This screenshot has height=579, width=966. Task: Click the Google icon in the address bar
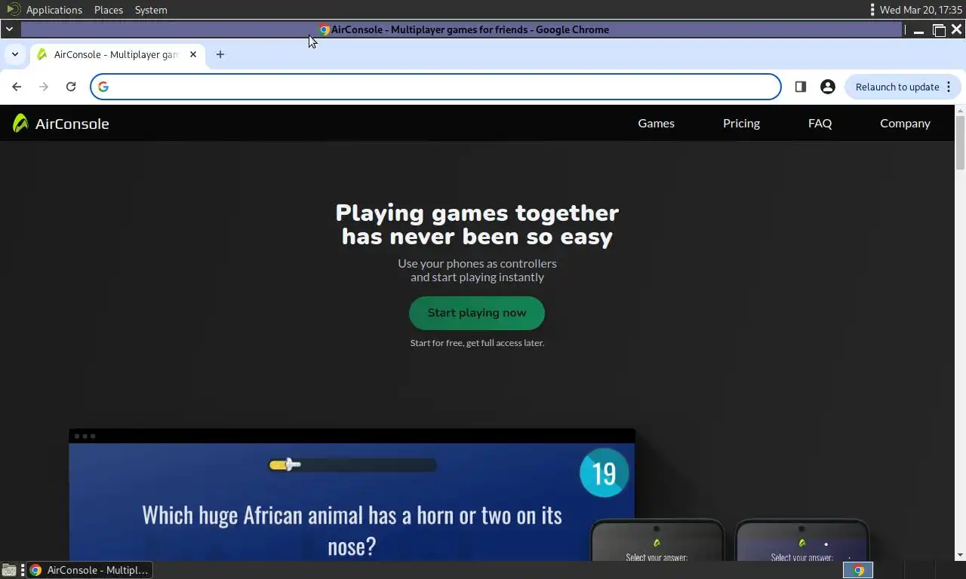coord(103,87)
